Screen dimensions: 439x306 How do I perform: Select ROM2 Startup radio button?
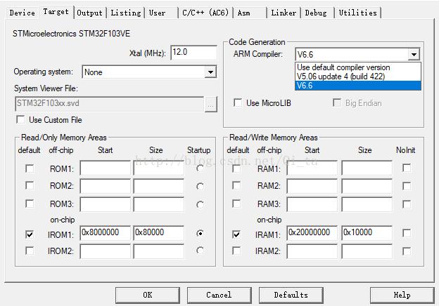pos(201,187)
